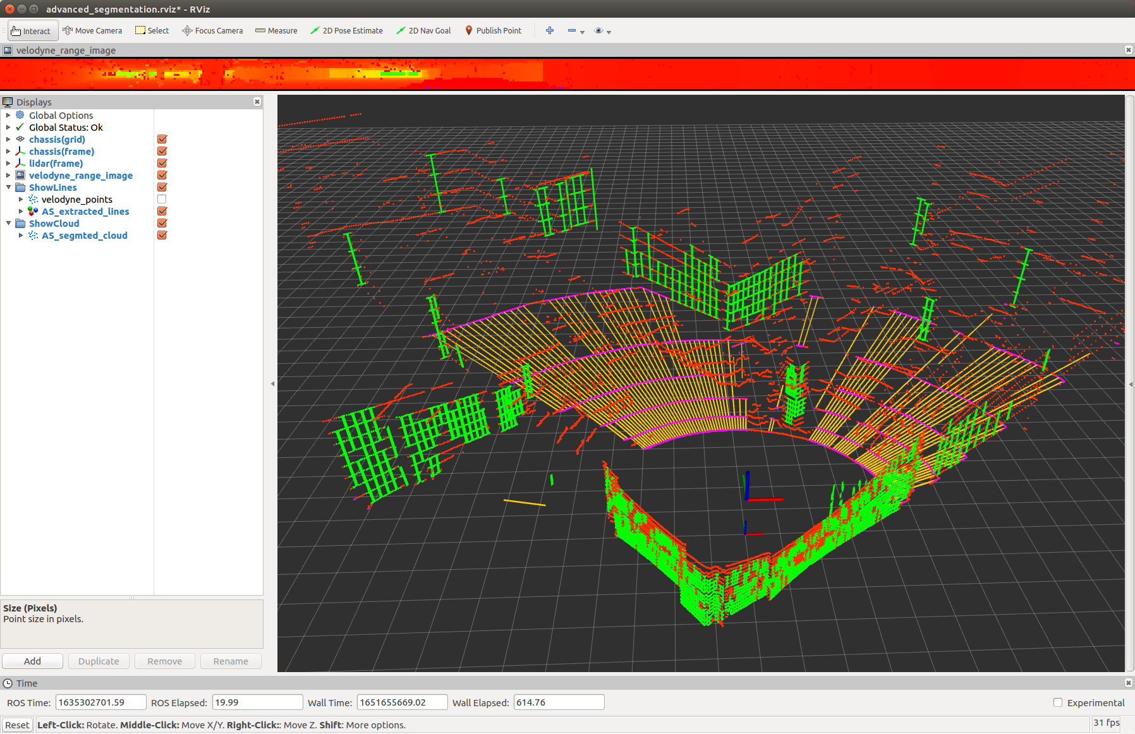Click the ROS Elapsed field

258,702
